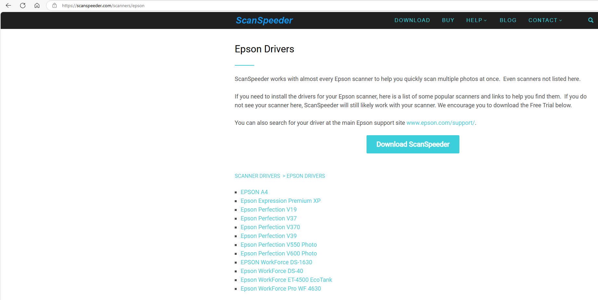Viewport: 598px width, 300px height.
Task: Reload the page with the refresh icon
Action: tap(23, 6)
